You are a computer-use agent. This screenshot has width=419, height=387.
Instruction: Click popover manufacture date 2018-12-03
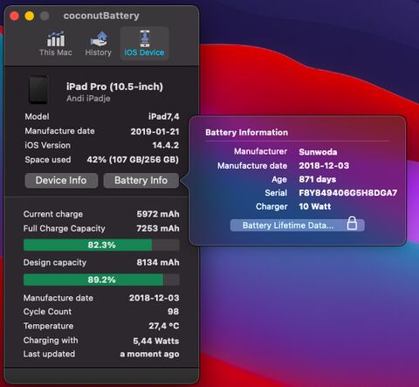pyautogui.click(x=324, y=165)
